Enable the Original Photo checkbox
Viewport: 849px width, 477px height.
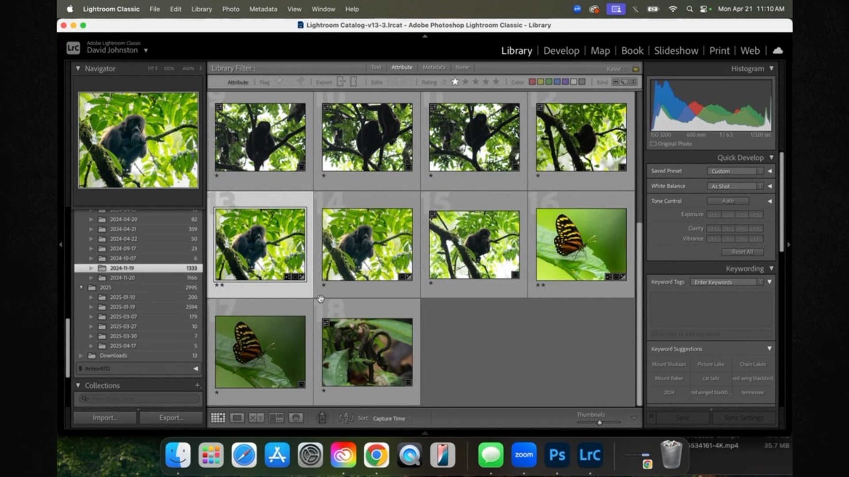654,144
